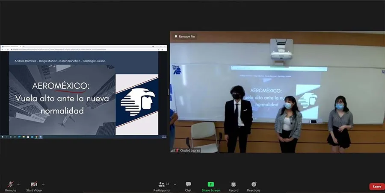Open Microsoft Edge in the shared taskbar
Screen dimensions: 385x193
click(19, 137)
